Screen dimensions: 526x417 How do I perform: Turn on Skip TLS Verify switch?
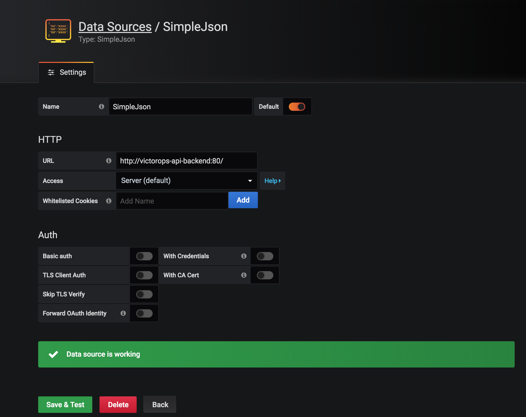pyautogui.click(x=144, y=294)
